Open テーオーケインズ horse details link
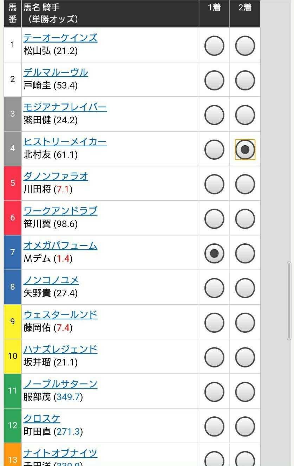The width and height of the screenshot is (294, 466). point(60,38)
